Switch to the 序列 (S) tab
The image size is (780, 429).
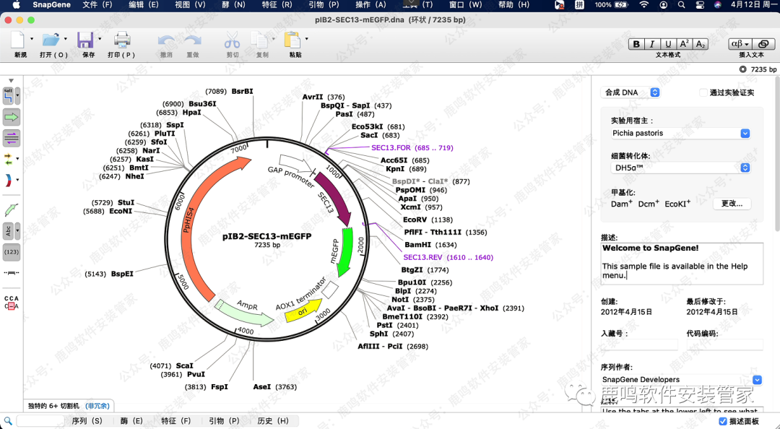tap(87, 421)
